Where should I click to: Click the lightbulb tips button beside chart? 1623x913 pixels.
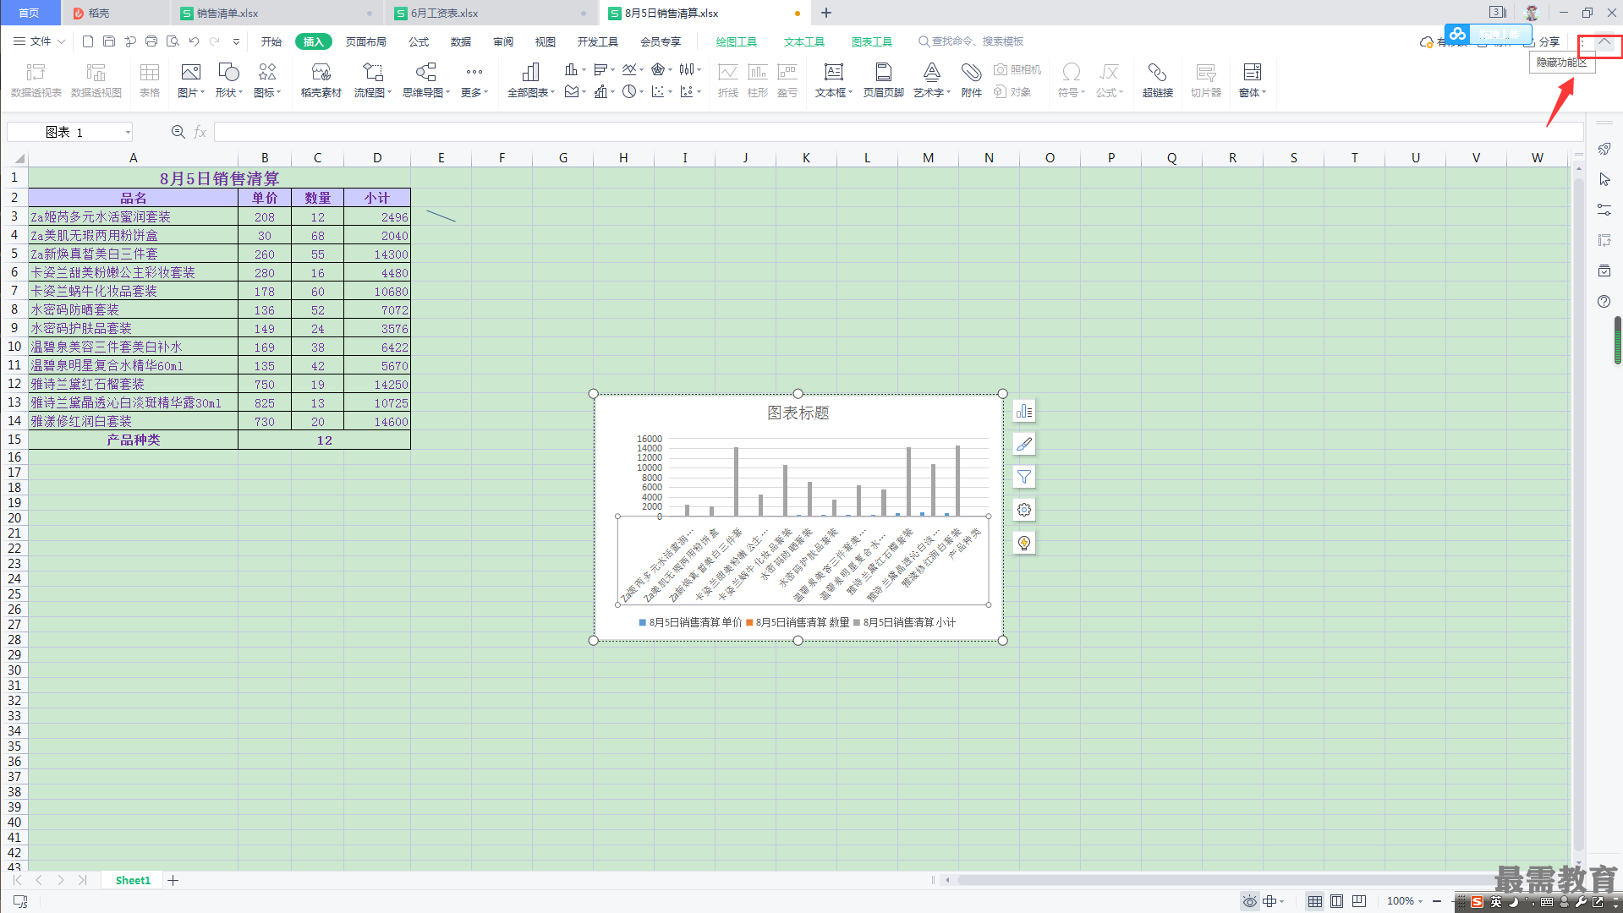pyautogui.click(x=1023, y=543)
